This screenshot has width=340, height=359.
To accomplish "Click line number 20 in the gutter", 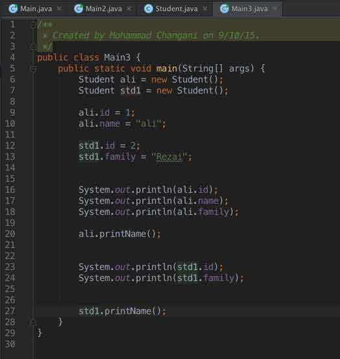I will click(10, 234).
